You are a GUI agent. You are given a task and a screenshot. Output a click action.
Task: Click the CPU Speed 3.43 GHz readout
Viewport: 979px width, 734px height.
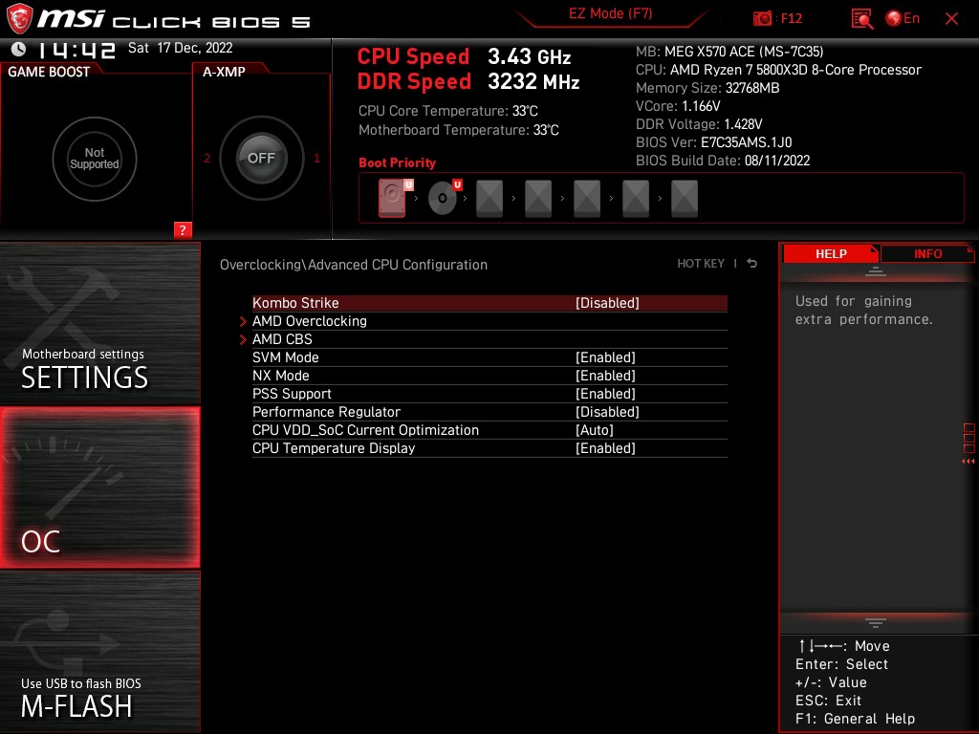464,56
